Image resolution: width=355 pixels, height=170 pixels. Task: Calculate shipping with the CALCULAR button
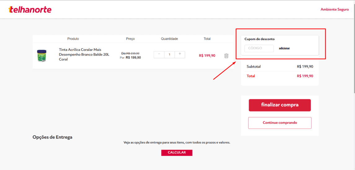pos(177,153)
